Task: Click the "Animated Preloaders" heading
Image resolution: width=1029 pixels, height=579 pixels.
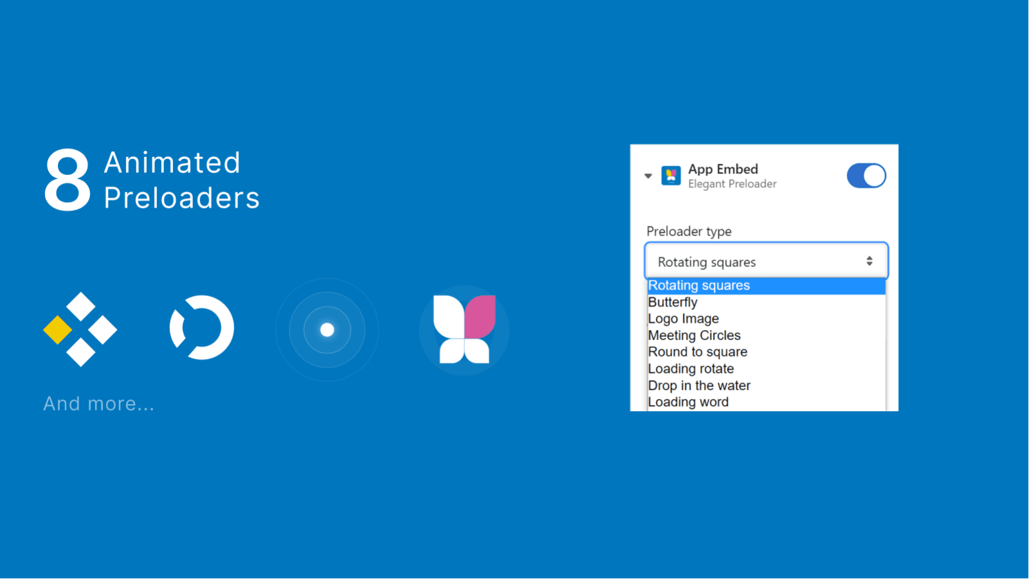Action: click(x=181, y=181)
